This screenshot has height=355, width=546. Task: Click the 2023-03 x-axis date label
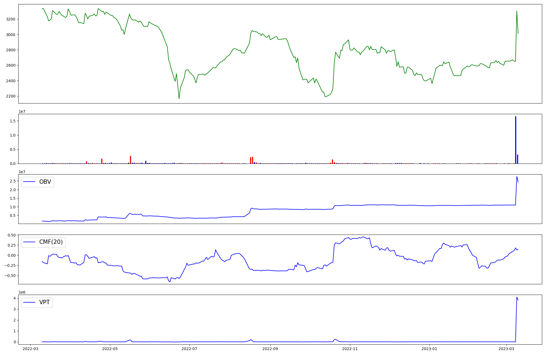pyautogui.click(x=506, y=349)
